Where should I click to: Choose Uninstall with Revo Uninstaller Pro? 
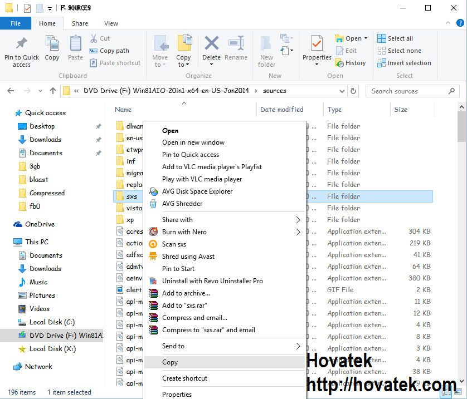pyautogui.click(x=225, y=281)
